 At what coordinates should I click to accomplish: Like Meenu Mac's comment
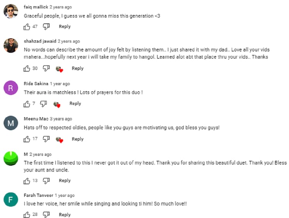coord(27,139)
